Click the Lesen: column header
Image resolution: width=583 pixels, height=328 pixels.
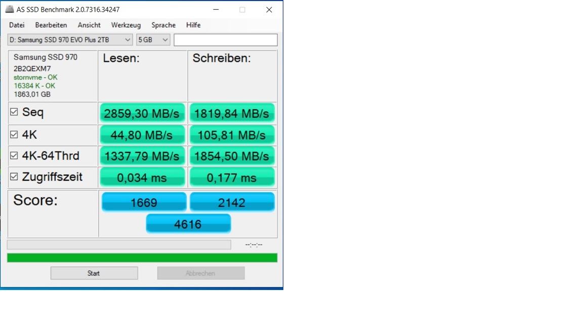coord(121,58)
